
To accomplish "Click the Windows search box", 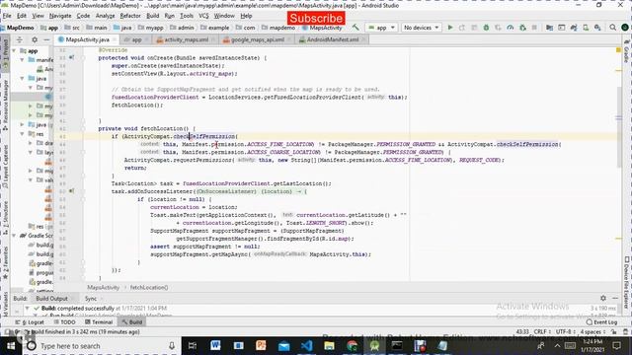I will [103, 346].
